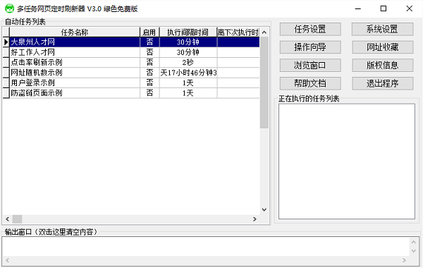Viewport: 423px width, 268px height.
Task: Click 启用 cell of 防盗链页面示例
Action: tap(149, 93)
